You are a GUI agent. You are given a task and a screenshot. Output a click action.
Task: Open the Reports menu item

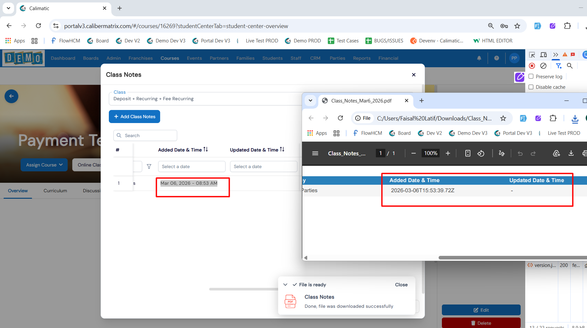[362, 58]
